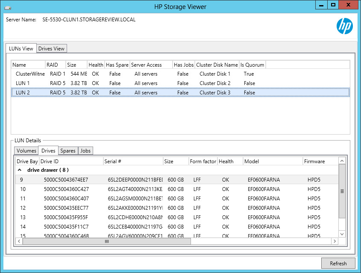Viewport: 361px width, 273px height.
Task: Select the LUN 2 row
Action: [x=180, y=93]
